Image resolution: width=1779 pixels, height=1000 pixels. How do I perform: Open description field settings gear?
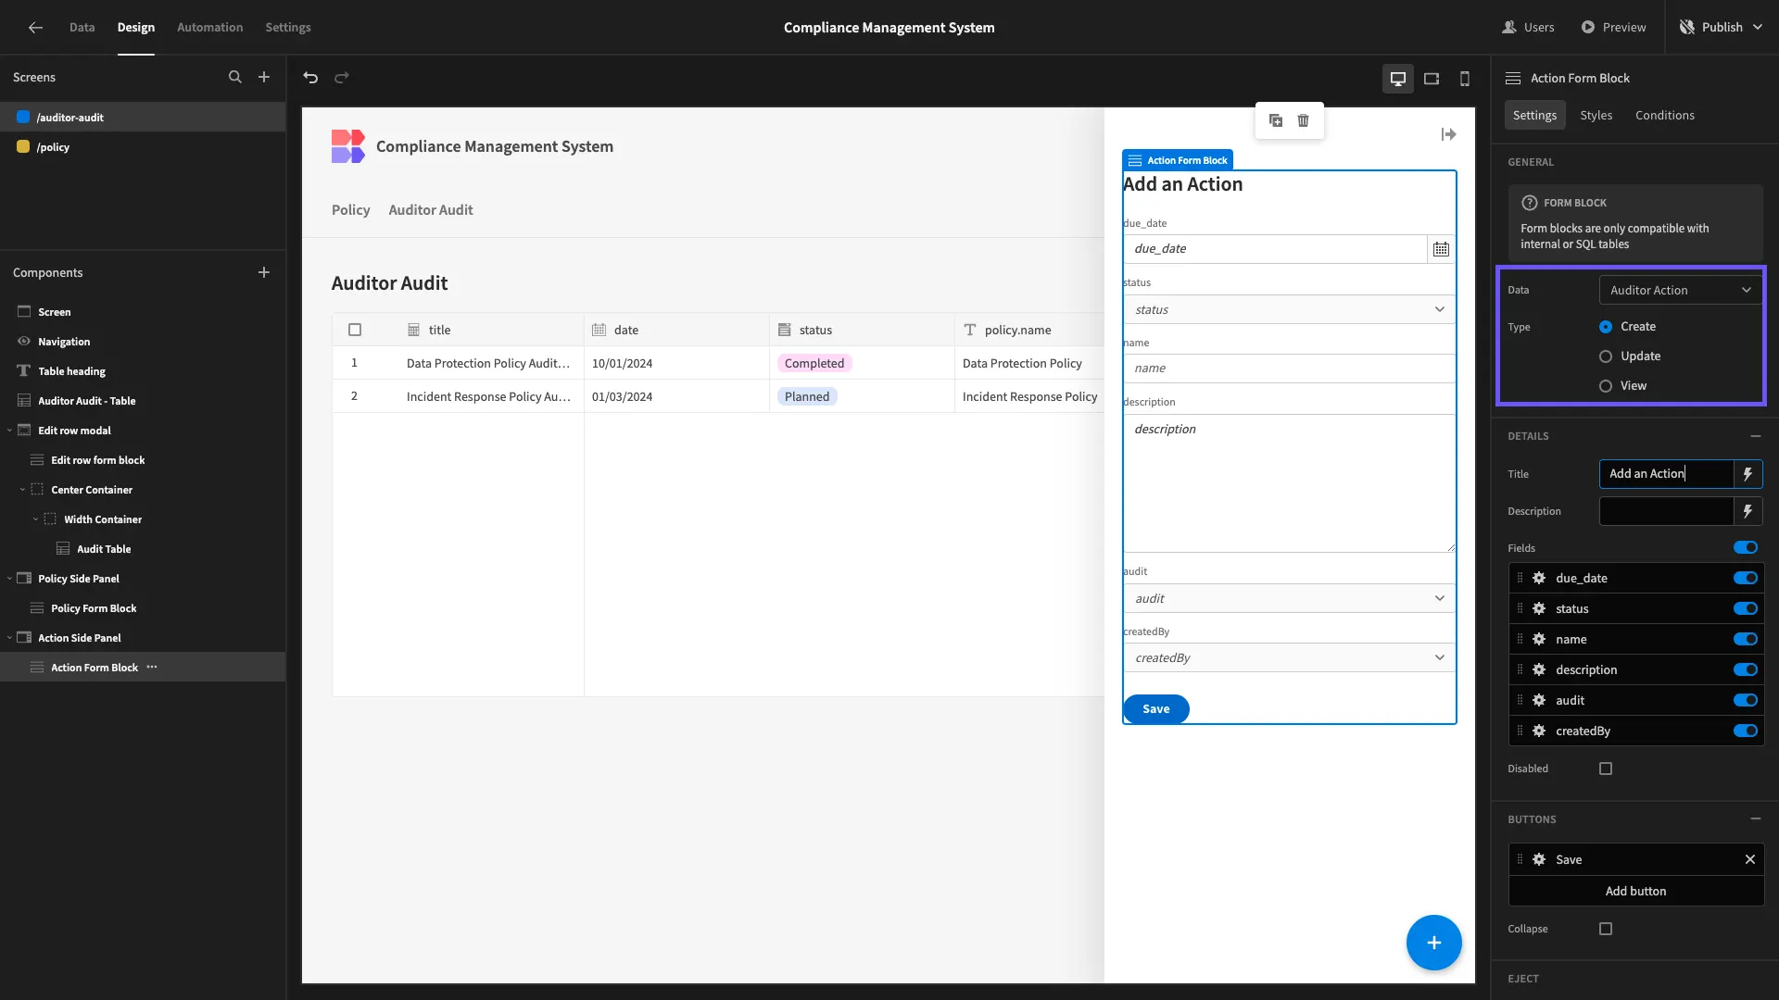[x=1538, y=669]
